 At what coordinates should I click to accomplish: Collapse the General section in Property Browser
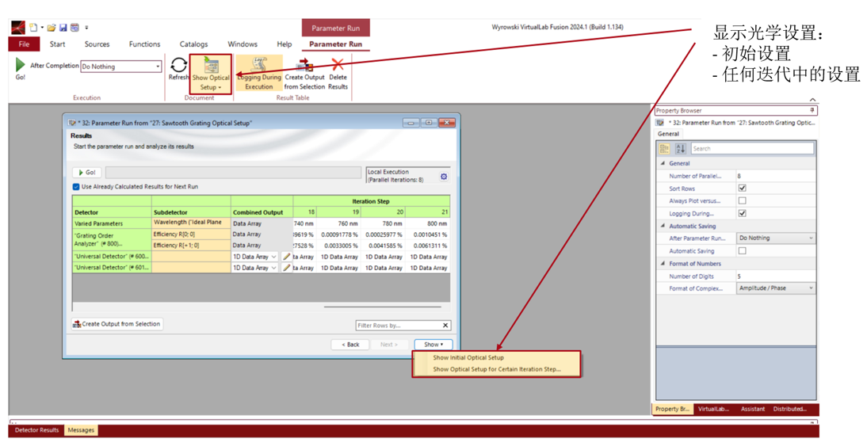[663, 164]
